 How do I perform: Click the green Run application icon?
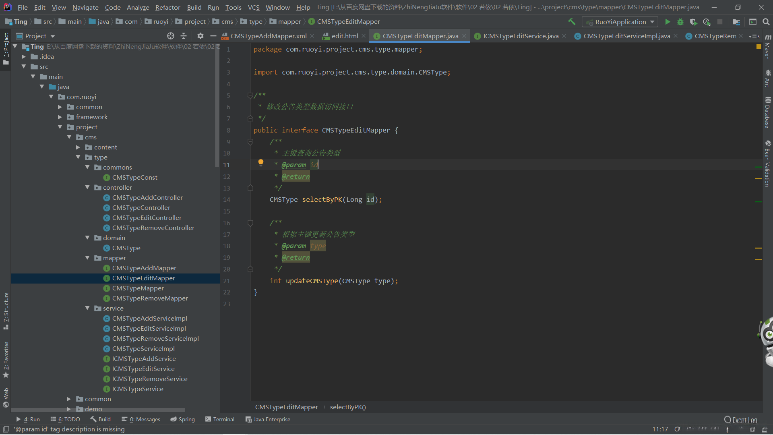(x=668, y=22)
